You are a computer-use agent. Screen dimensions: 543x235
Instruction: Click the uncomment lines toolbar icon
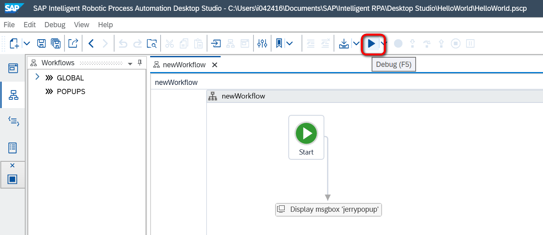[x=325, y=43]
